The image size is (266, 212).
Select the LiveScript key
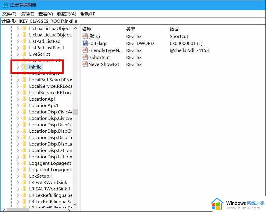pyautogui.click(x=40, y=54)
